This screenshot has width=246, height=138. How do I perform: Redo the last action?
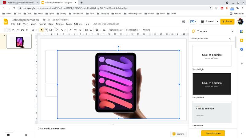click(x=18, y=30)
